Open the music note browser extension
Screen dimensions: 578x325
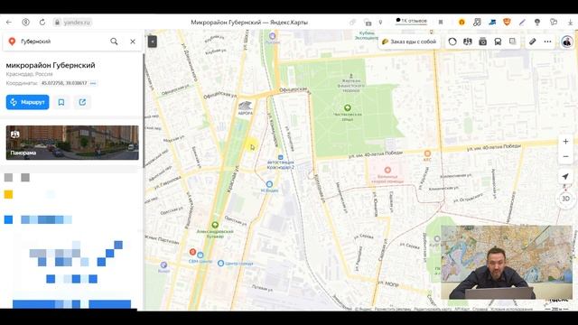(477, 22)
